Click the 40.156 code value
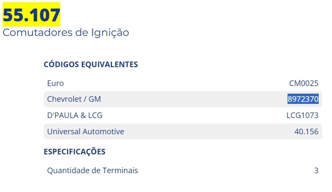The width and height of the screenshot is (332, 192). 306,131
